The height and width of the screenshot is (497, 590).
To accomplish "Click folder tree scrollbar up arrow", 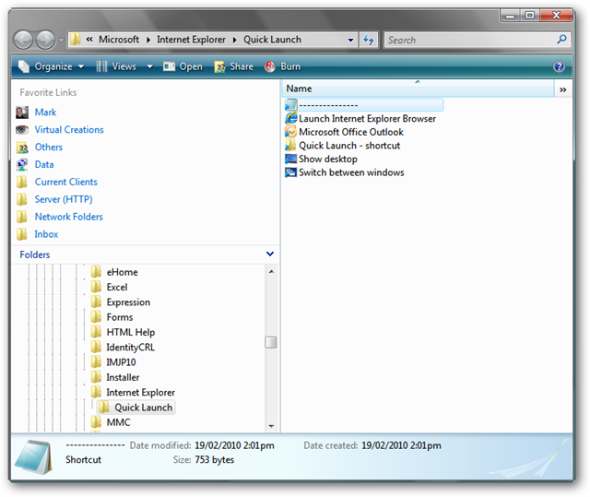I will (x=271, y=271).
